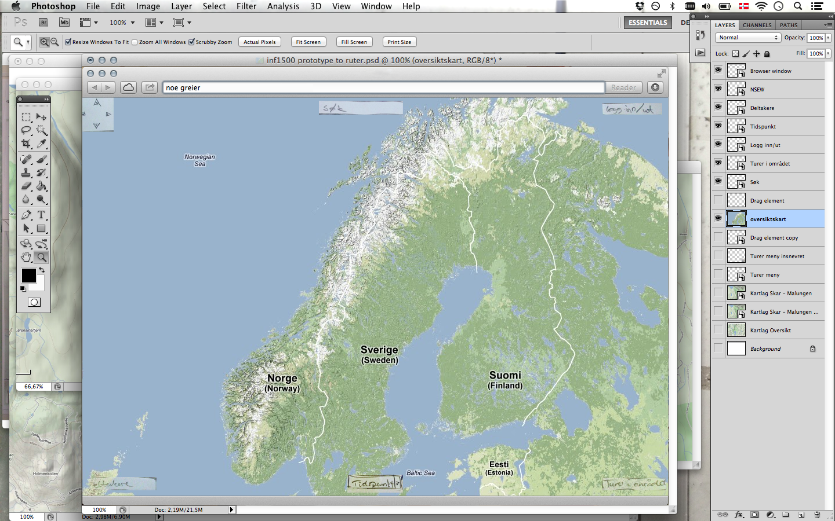Select the Magic Wand tool
Viewport: 835px width, 521px height.
[x=41, y=130]
